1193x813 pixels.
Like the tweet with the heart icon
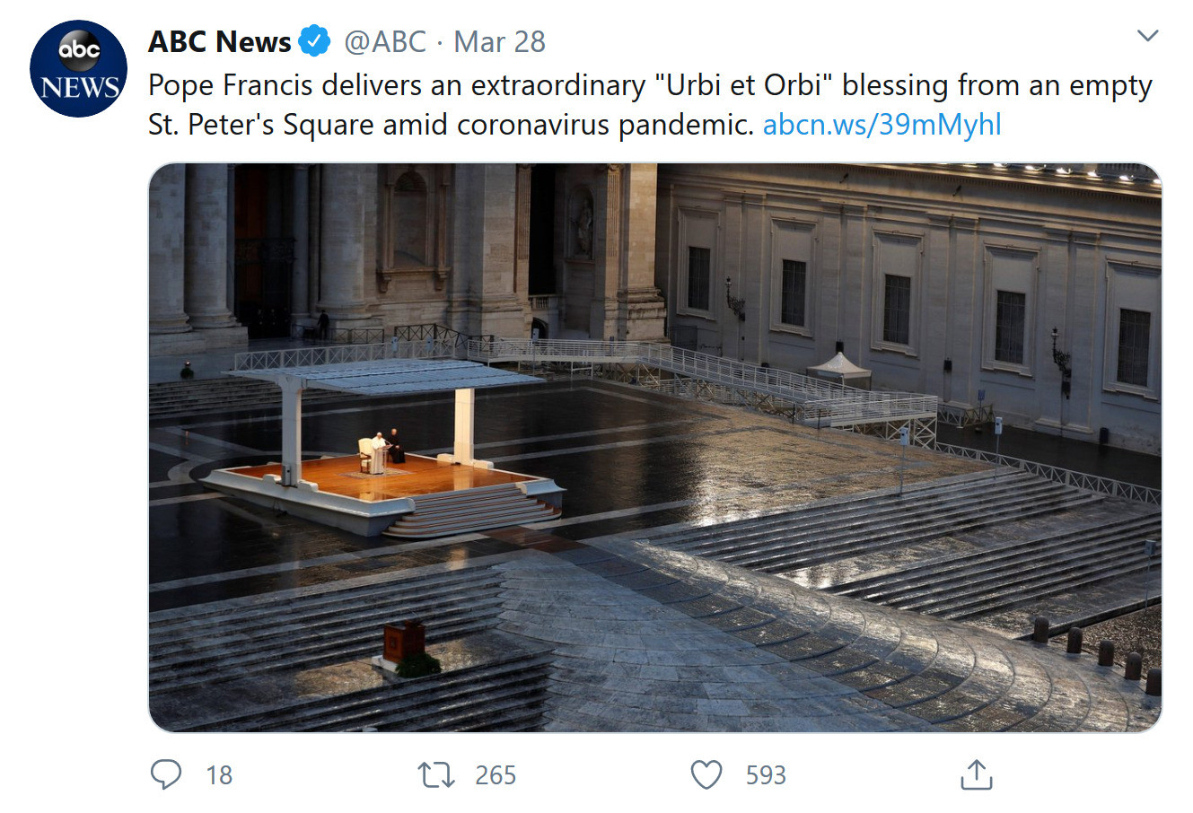click(706, 774)
